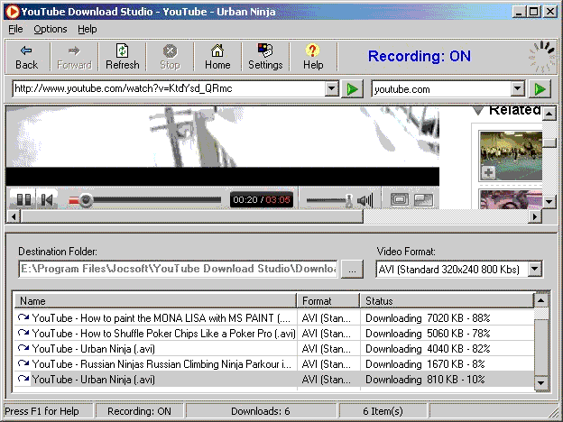This screenshot has height=422, width=563.
Task: Click green Go arrow beside URL field
Action: [352, 89]
